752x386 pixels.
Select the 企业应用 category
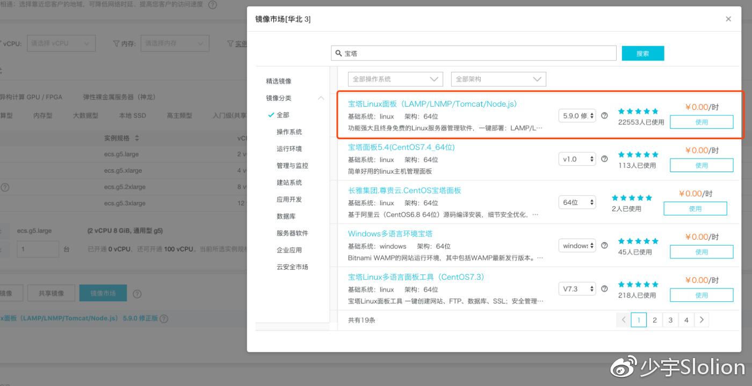pos(290,250)
